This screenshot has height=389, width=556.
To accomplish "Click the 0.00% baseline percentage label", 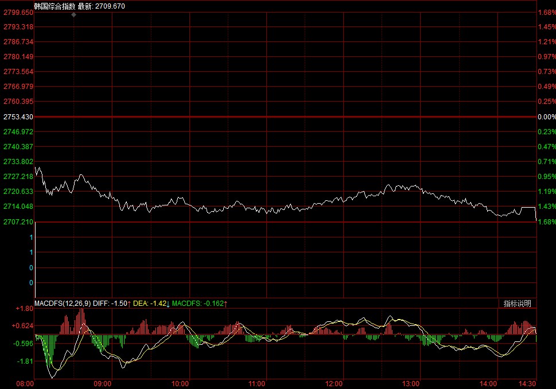I will click(546, 117).
